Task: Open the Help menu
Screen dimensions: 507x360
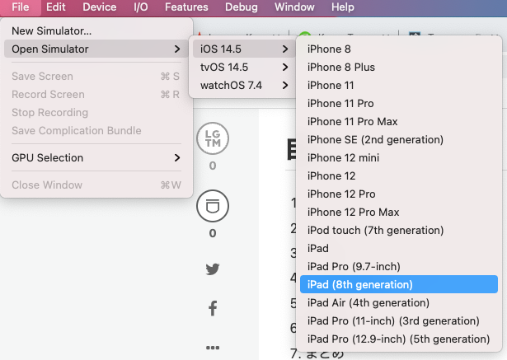Action: [342, 7]
